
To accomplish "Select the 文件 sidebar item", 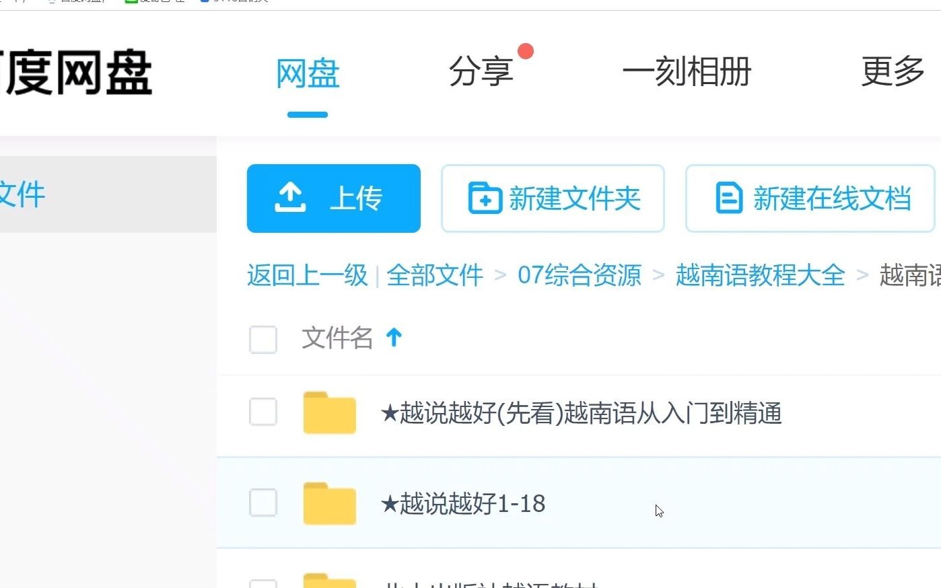I will tap(108, 194).
